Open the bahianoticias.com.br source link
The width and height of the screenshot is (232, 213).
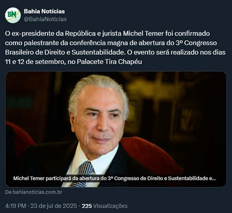coord(33,192)
